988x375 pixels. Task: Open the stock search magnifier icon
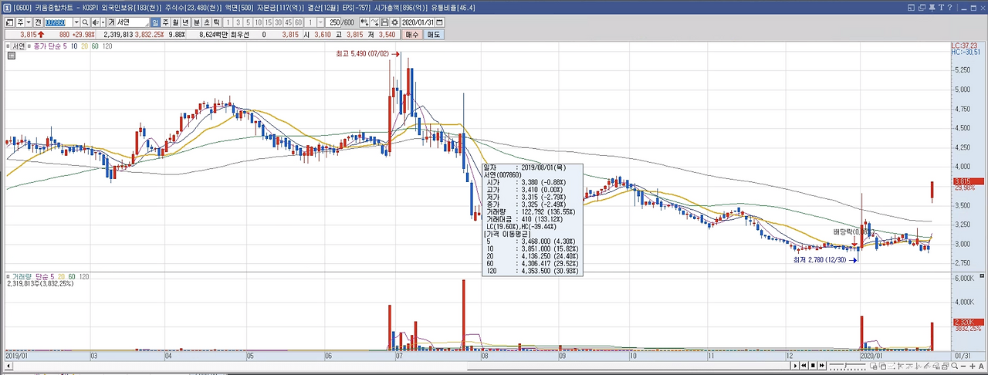click(85, 22)
